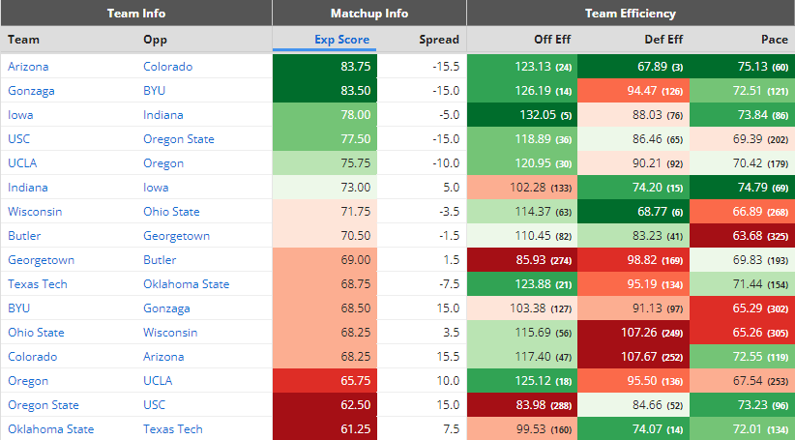Select Arizona's 83.75 expected score cell
Screen dimensions: 795x440
coord(325,67)
